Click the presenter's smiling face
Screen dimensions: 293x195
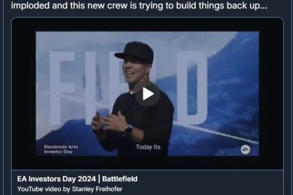(x=133, y=72)
